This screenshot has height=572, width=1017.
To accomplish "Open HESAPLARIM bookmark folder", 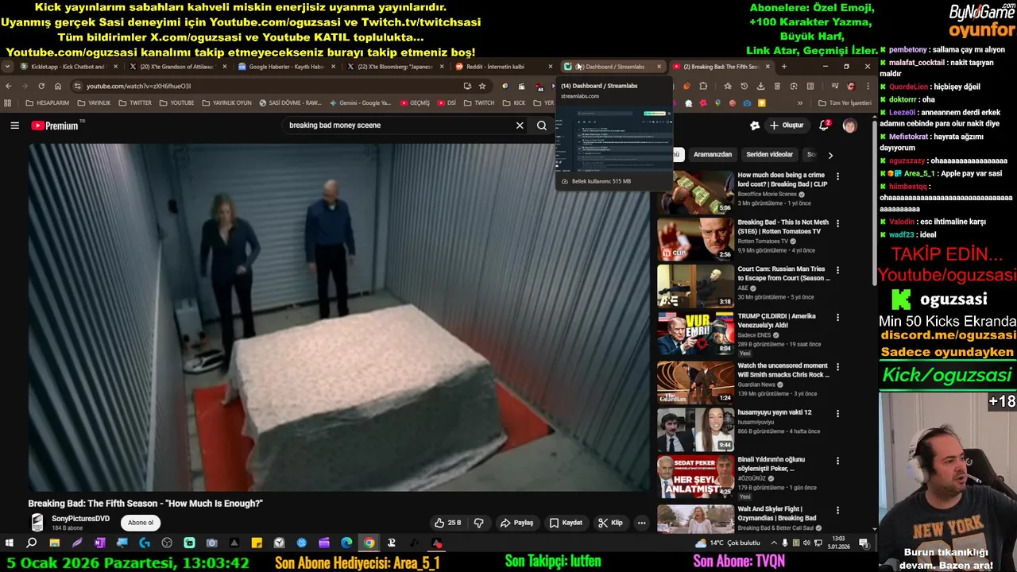I will click(x=47, y=103).
